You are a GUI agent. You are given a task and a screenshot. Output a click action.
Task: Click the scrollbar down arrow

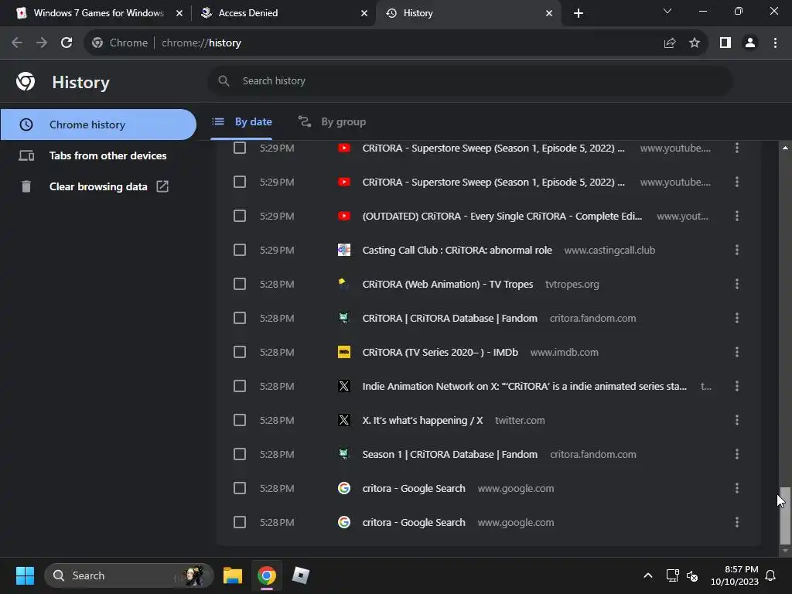point(785,551)
